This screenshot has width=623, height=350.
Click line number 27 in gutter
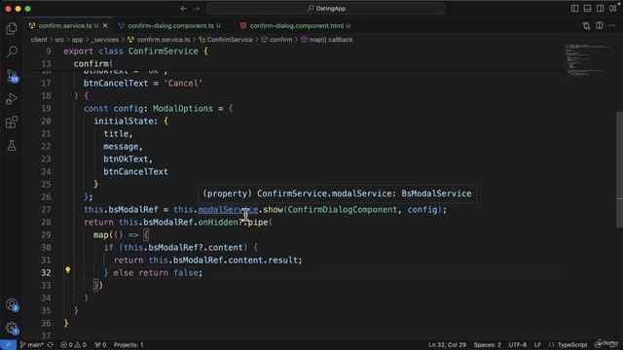[x=46, y=210]
